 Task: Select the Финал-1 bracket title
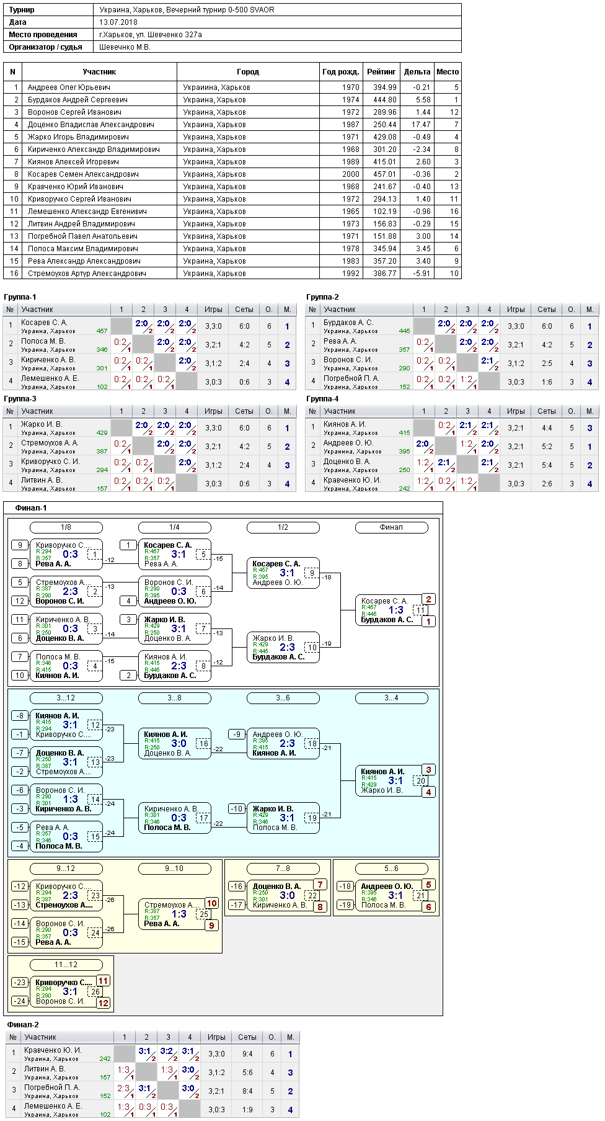[x=31, y=508]
